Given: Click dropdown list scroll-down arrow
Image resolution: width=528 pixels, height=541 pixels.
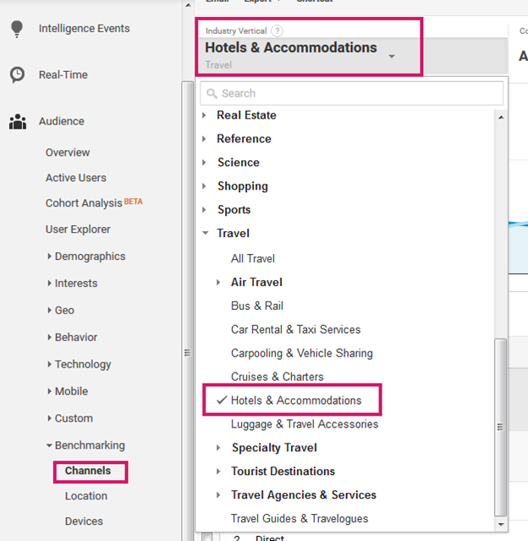Looking at the screenshot, I should [501, 524].
